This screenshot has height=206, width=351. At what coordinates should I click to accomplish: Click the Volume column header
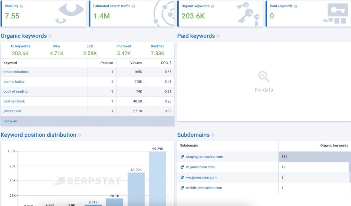(136, 63)
